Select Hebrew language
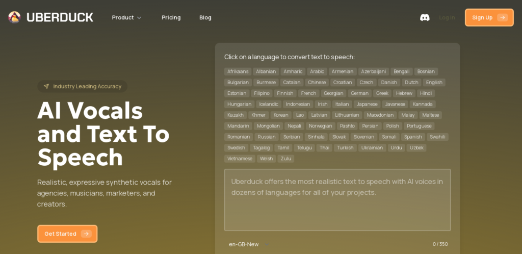This screenshot has height=254, width=522. tap(404, 93)
